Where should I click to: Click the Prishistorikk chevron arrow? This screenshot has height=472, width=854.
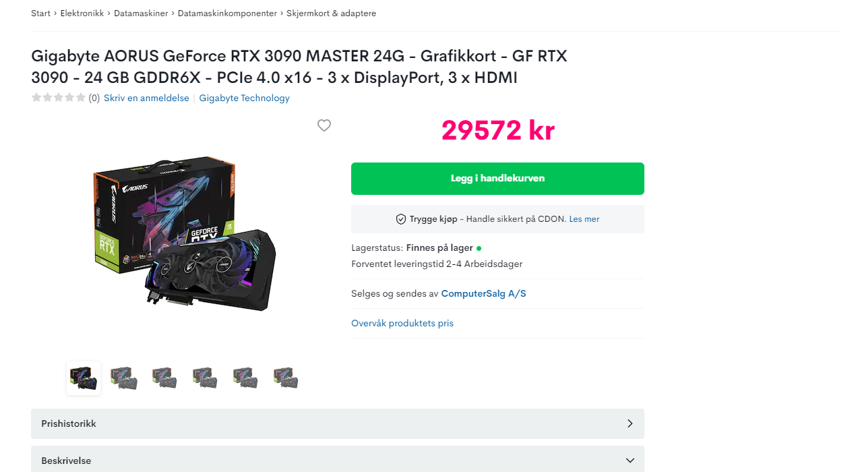point(630,423)
